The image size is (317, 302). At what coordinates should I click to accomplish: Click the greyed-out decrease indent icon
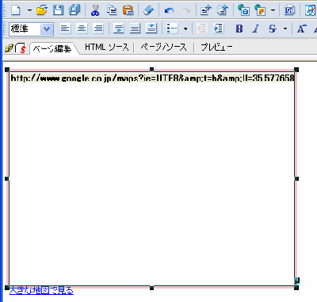tap(202, 29)
